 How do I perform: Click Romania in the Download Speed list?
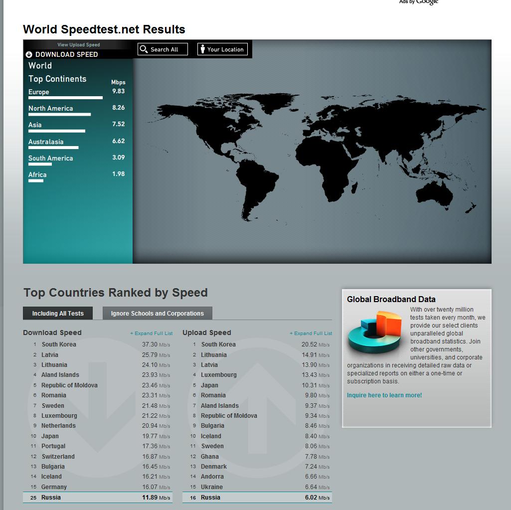[54, 395]
